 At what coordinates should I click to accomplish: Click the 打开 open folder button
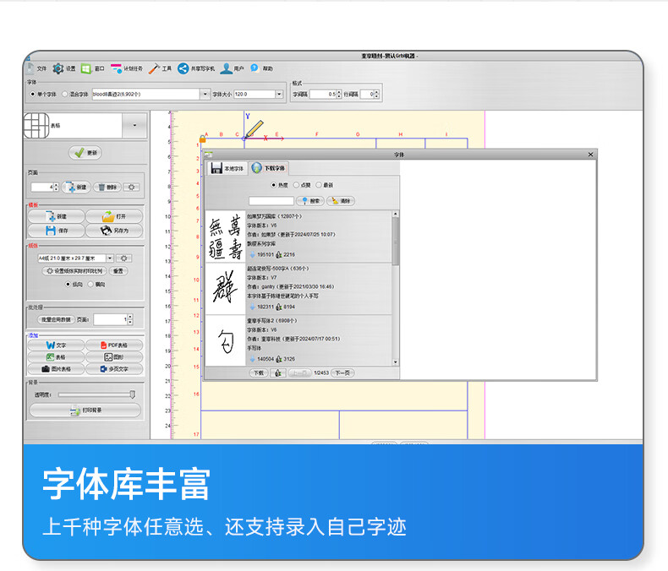[x=114, y=216]
